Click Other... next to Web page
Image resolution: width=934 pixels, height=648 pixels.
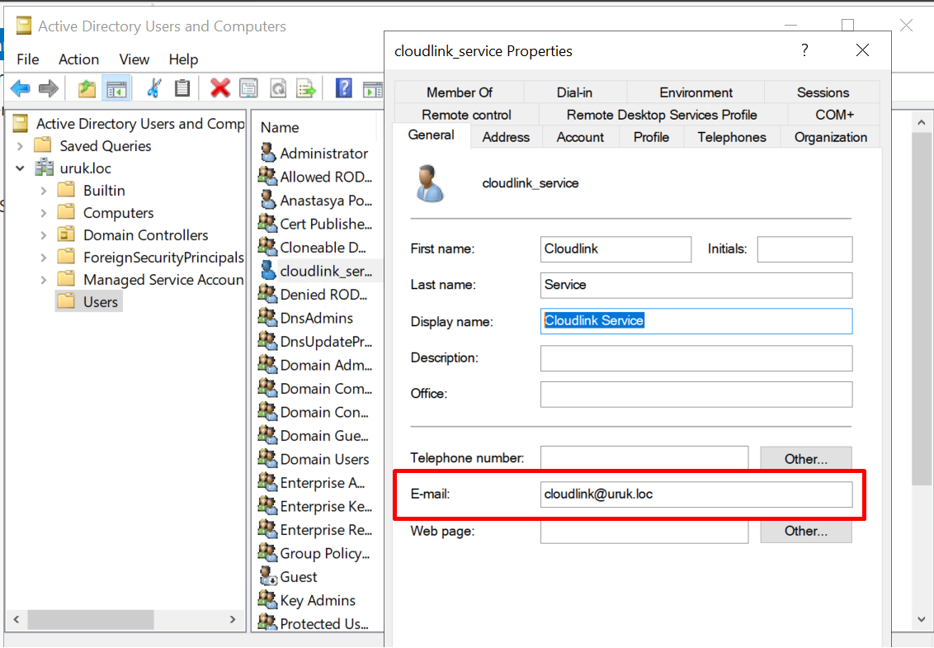(x=806, y=531)
